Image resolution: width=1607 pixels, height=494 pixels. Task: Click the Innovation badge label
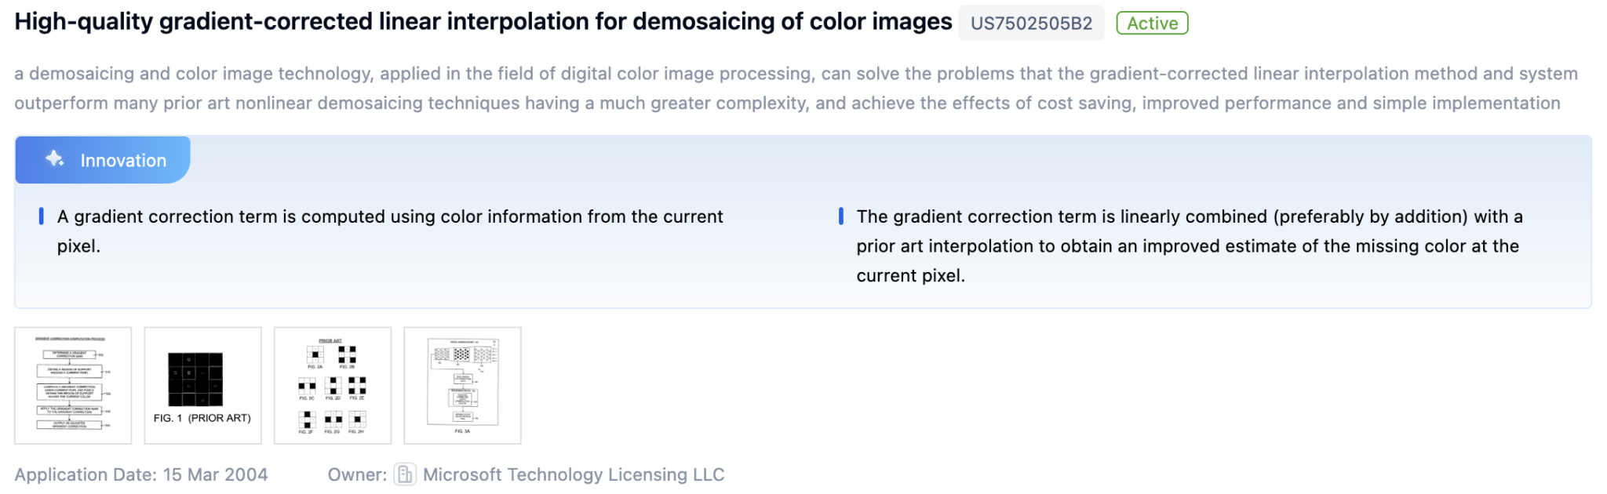(x=122, y=160)
